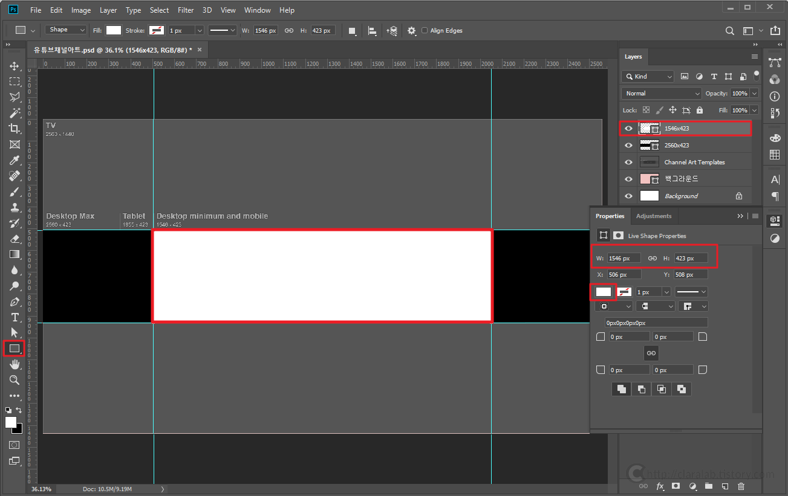Hide the 2560x423 layer
Image resolution: width=788 pixels, height=496 pixels.
point(628,145)
